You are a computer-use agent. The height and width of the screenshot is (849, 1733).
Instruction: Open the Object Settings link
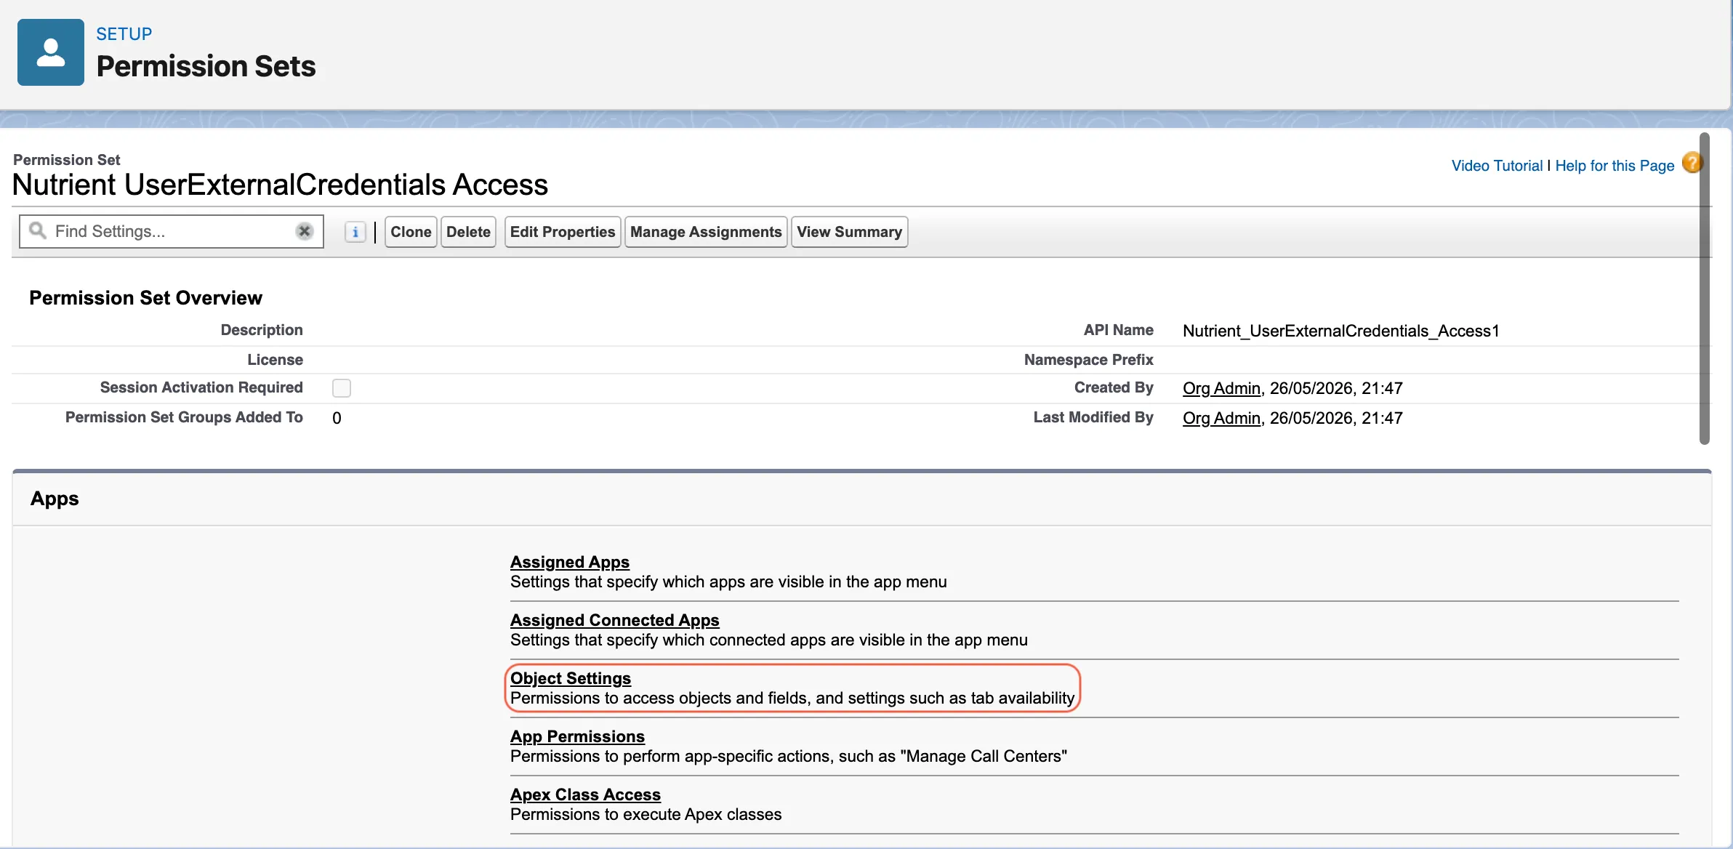coord(571,678)
